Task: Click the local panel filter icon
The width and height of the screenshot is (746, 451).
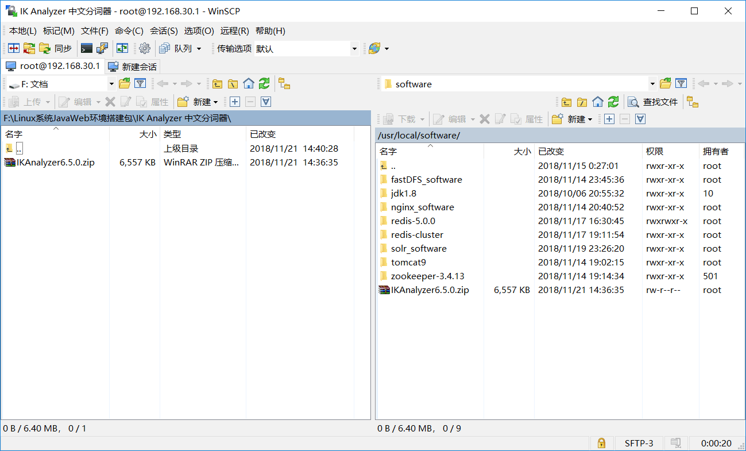Action: coord(140,84)
